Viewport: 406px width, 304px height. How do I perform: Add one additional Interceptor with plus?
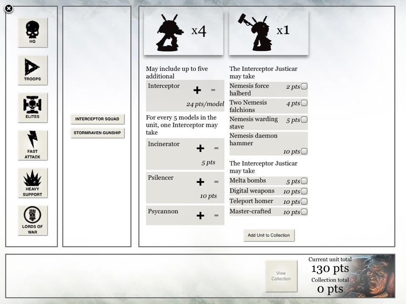click(x=197, y=90)
